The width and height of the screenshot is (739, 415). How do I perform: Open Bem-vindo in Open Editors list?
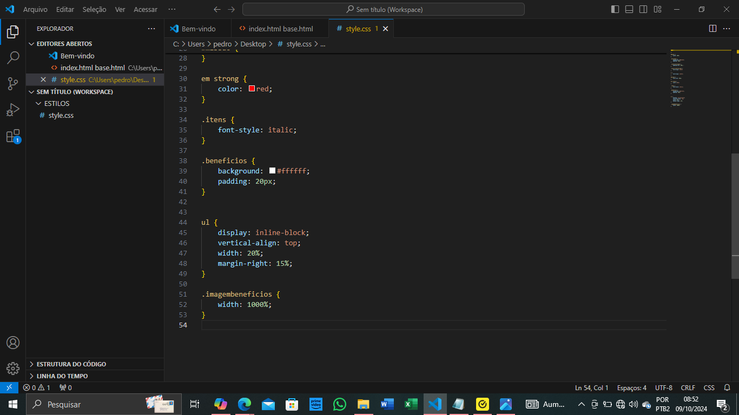click(x=95, y=56)
